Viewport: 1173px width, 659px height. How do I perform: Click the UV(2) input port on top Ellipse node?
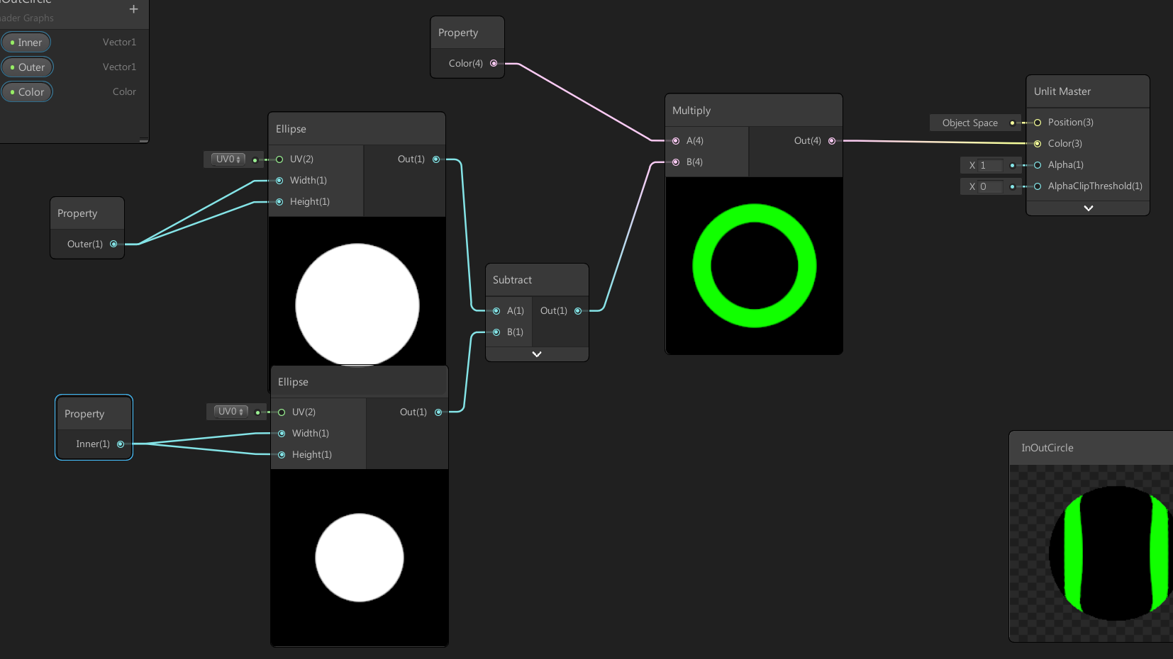tap(278, 159)
